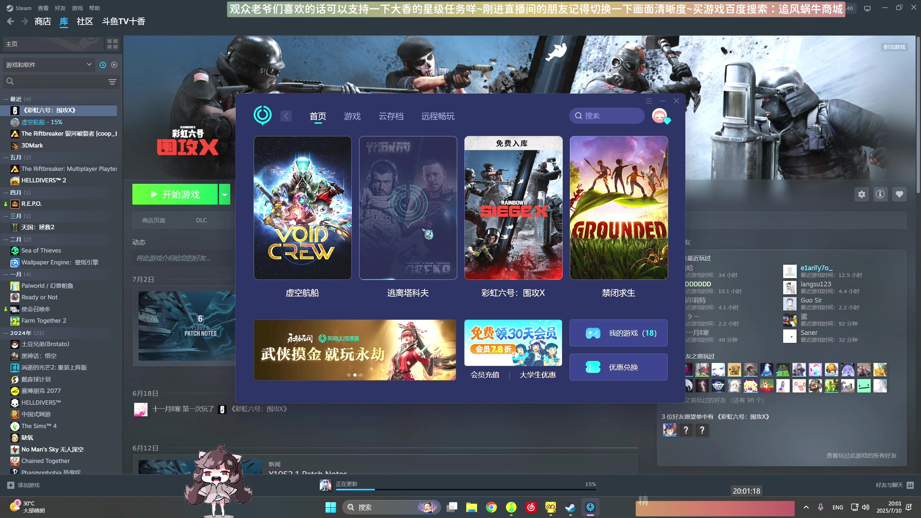Open NetEase Cloud Music taskbar icon

[x=531, y=507]
